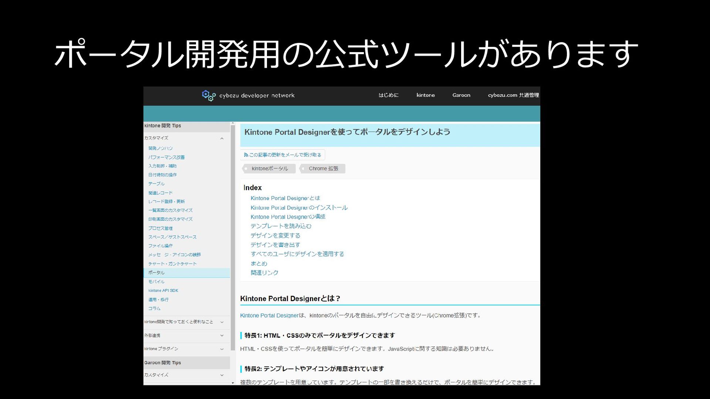Image resolution: width=710 pixels, height=399 pixels.
Task: Open the はじめに menu item
Action: coord(388,95)
